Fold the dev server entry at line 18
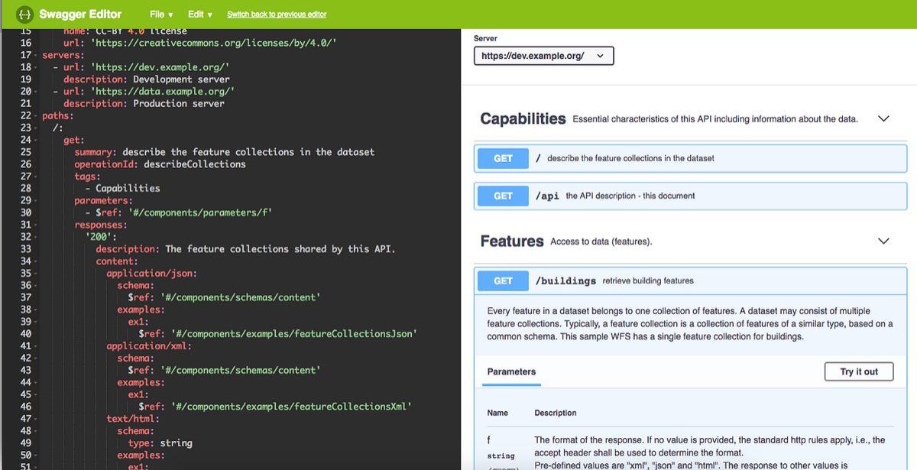917x470 pixels. click(37, 67)
